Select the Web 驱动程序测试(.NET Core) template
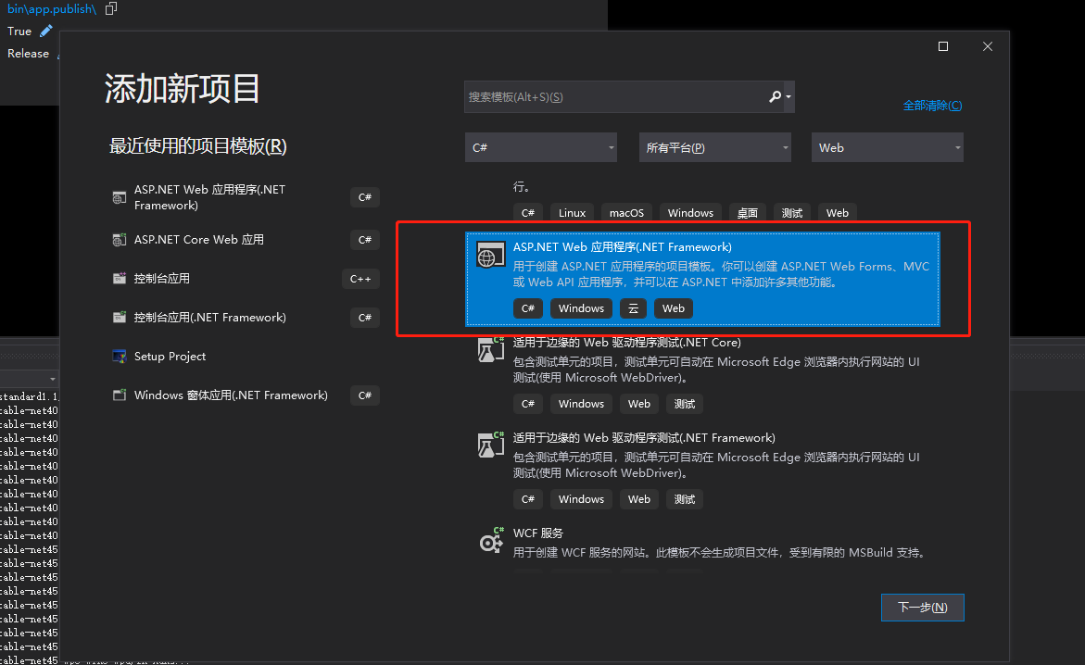 point(702,373)
